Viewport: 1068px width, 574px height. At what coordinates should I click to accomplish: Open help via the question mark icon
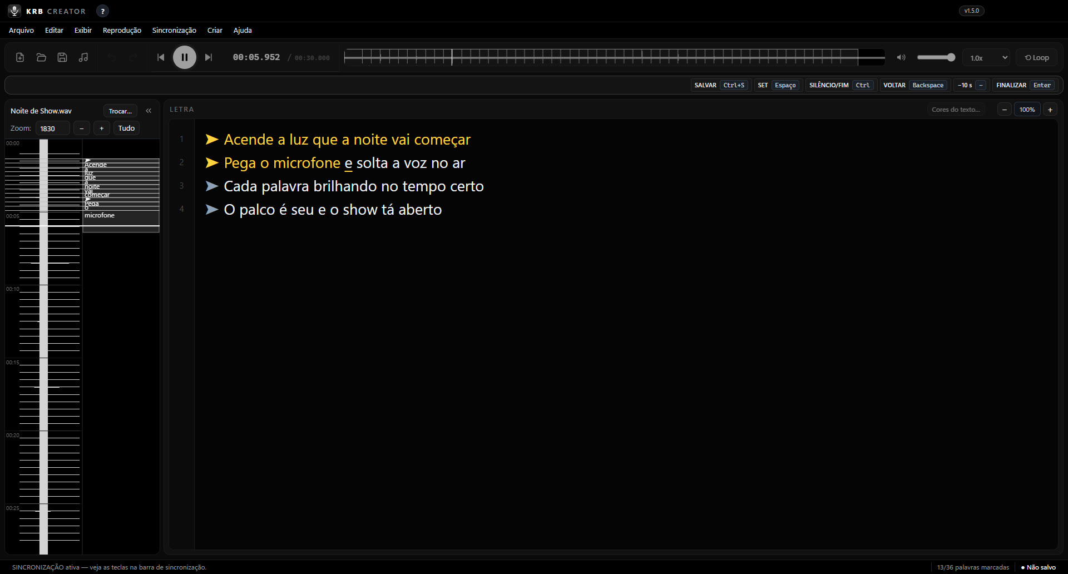point(102,11)
